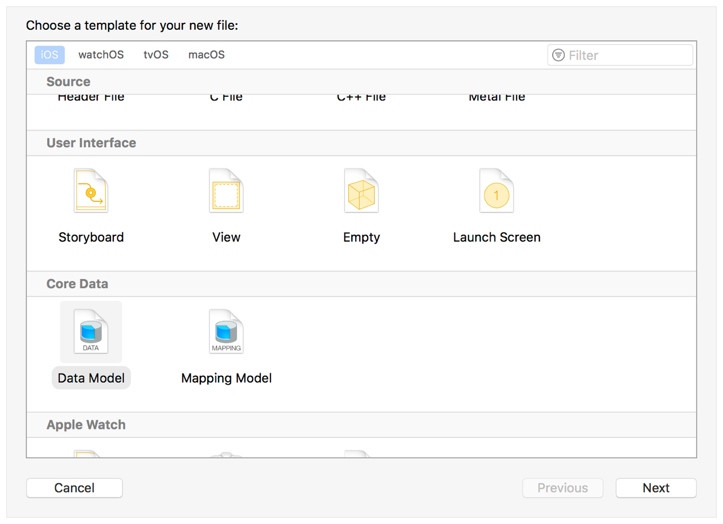
Task: Select the Launch Screen template icon
Action: 497,191
